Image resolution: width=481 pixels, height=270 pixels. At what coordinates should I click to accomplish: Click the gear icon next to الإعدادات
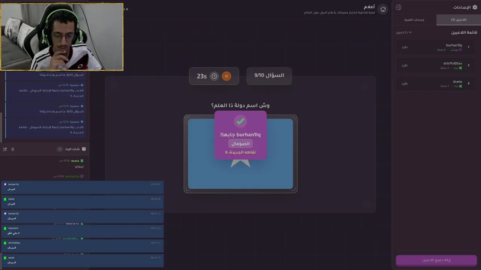[475, 7]
